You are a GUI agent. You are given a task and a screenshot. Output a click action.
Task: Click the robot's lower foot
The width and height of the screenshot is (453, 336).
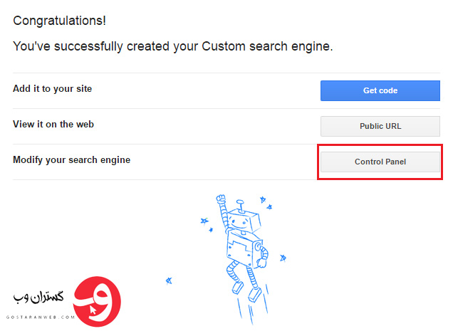pyautogui.click(x=254, y=295)
